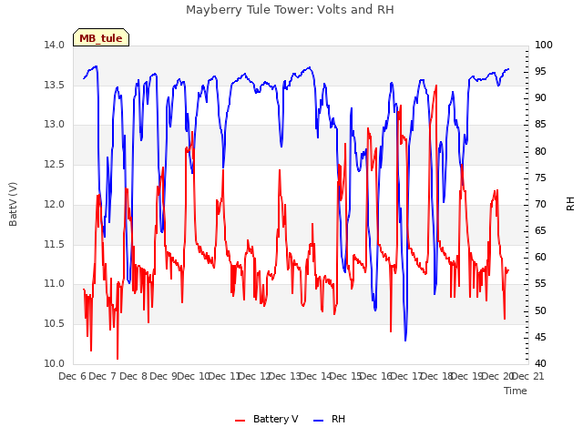Click the 13.0 tick on the left axis
This screenshot has height=437, width=583.
click(x=55, y=125)
